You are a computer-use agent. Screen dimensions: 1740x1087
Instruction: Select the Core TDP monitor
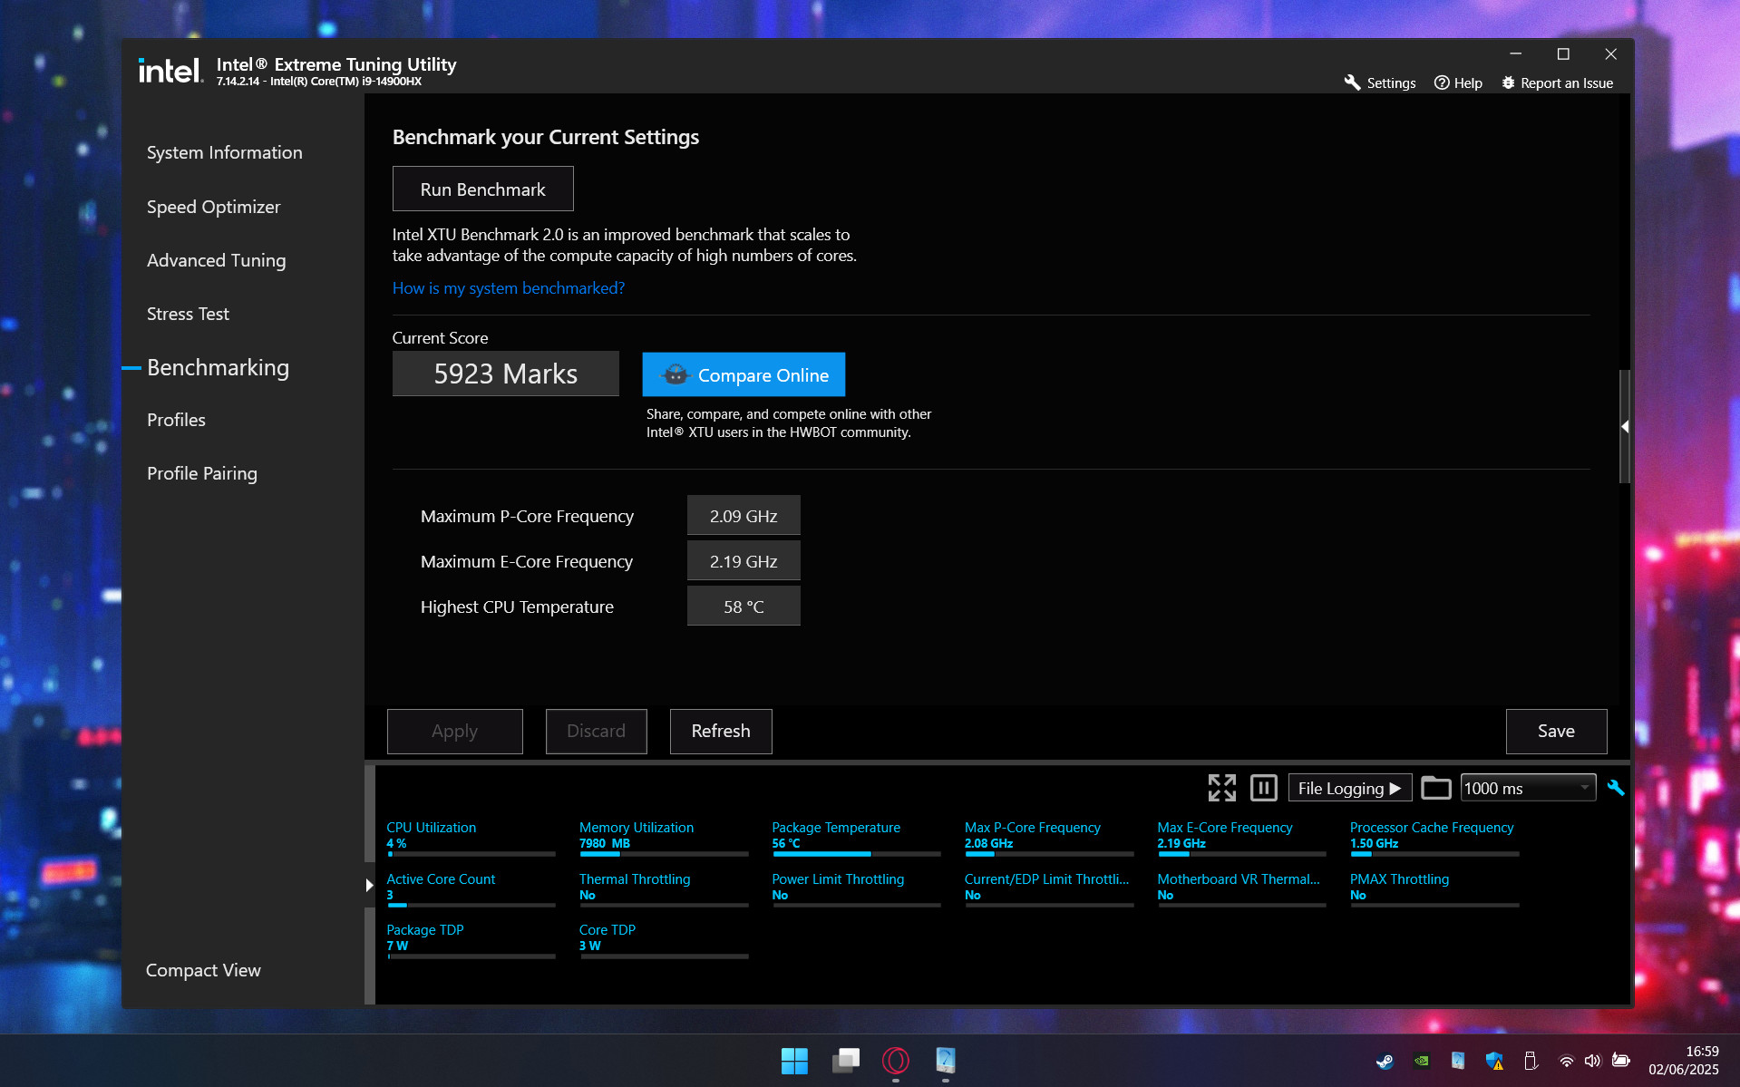(664, 941)
